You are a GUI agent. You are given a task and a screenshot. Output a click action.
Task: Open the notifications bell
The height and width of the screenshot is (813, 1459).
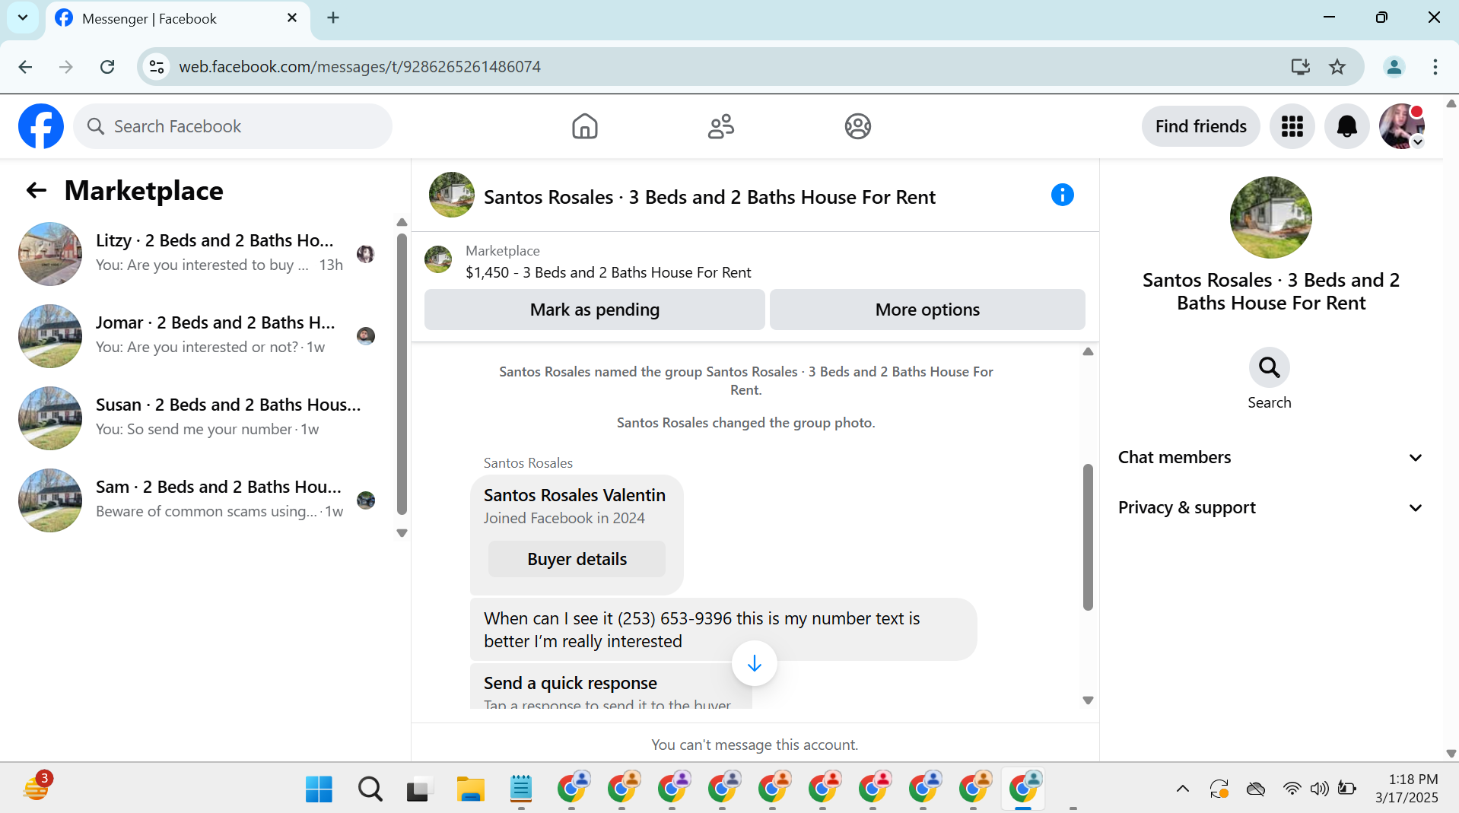pos(1347,126)
